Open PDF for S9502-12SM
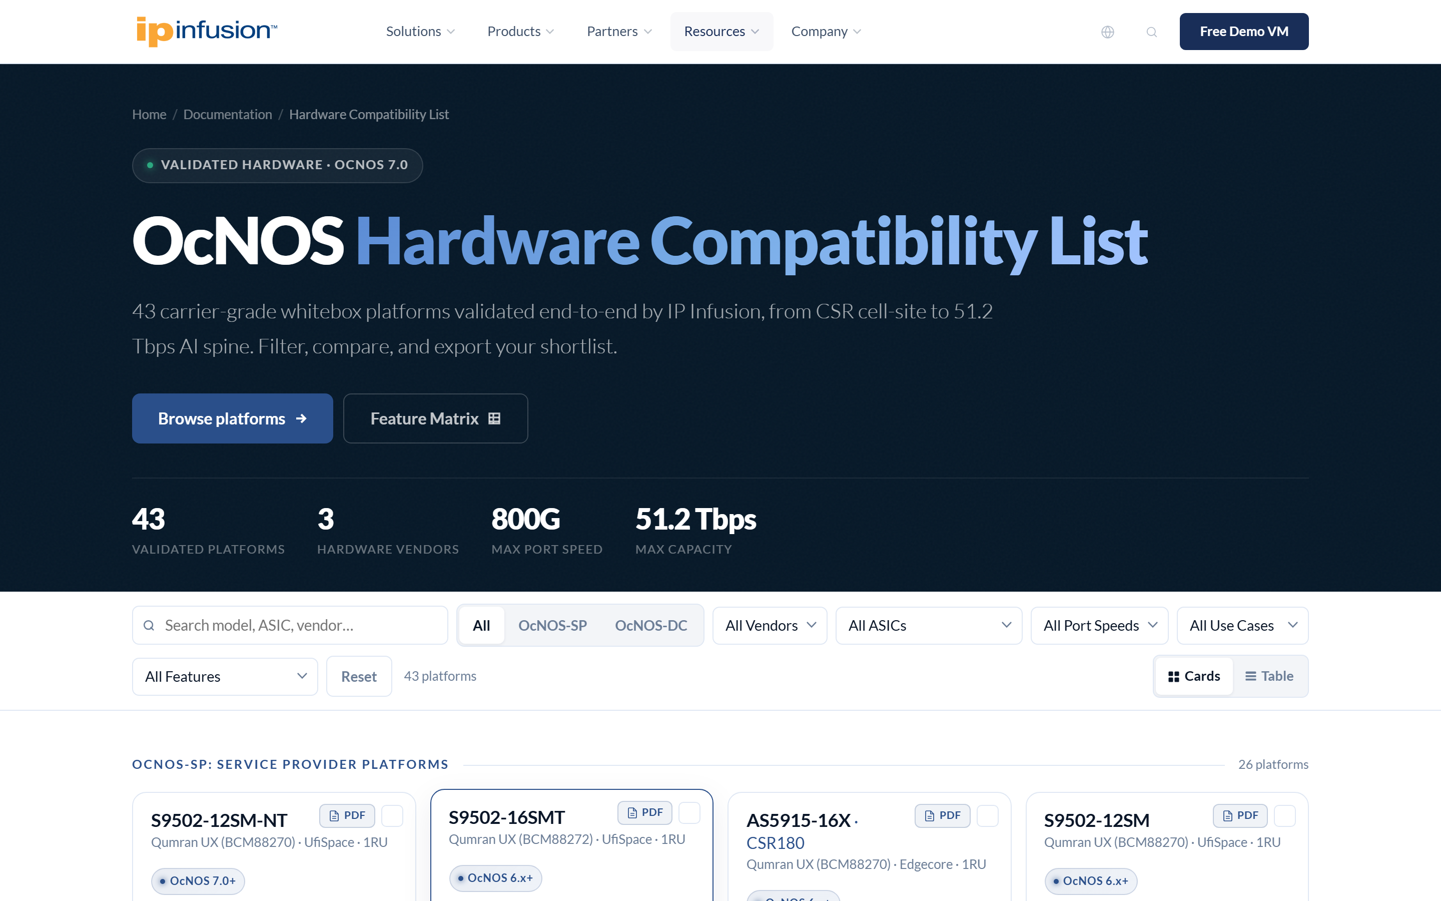Screen dimensions: 1441x901 point(1240,815)
